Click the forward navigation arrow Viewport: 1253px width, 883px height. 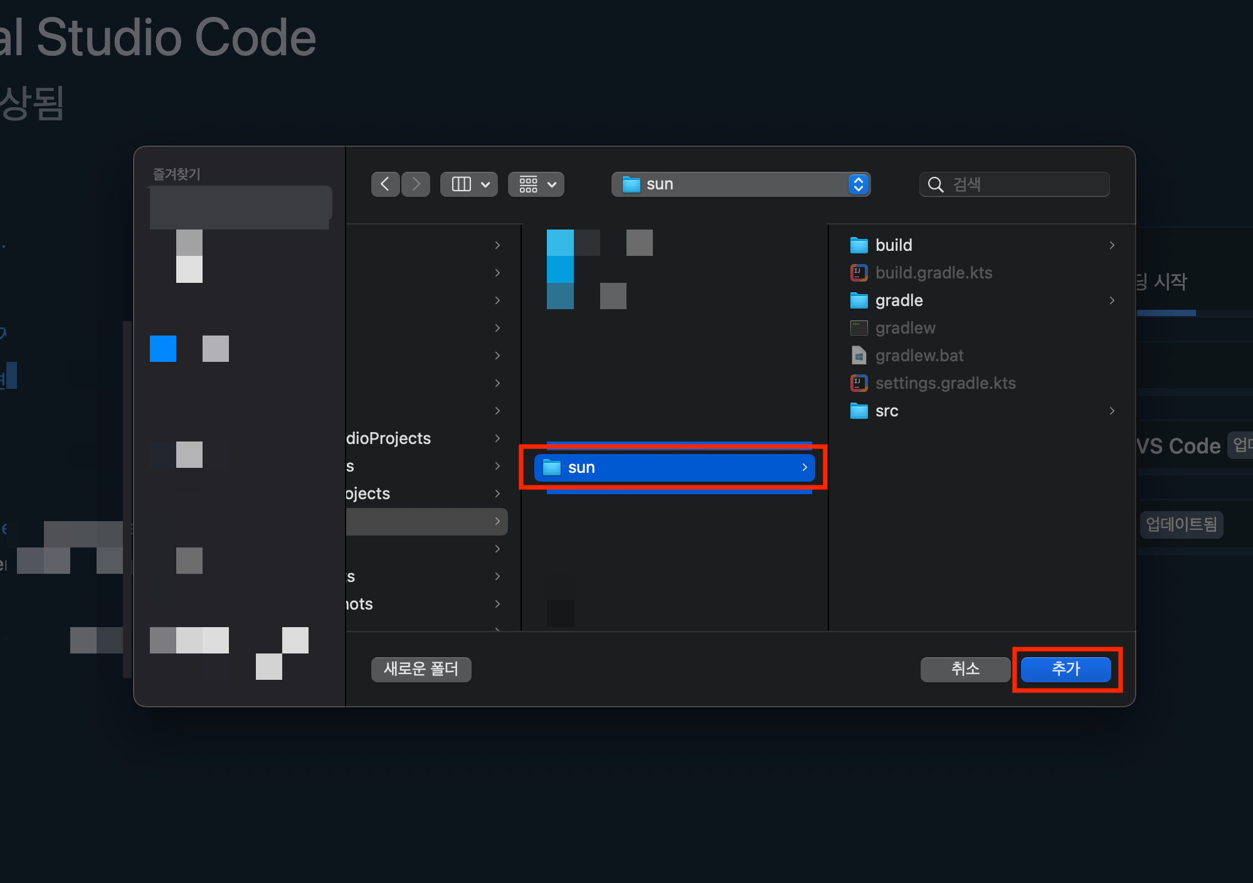416,184
